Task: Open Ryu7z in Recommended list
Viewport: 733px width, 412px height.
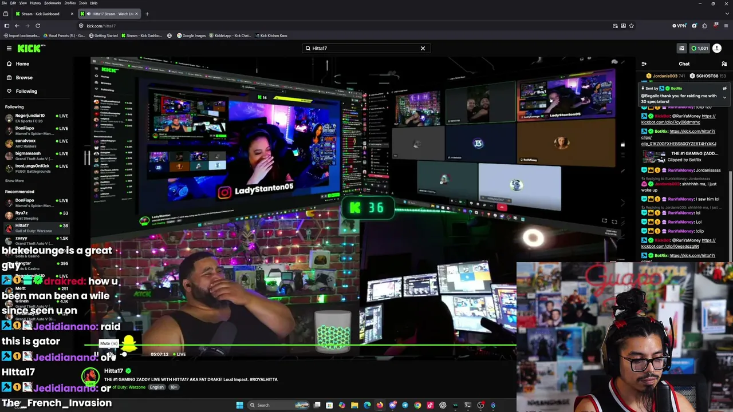Action: coord(37,215)
